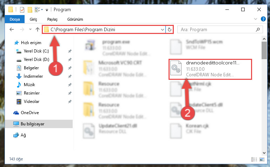The height and width of the screenshot is (167, 270).
Task: Switch to large thumbnails view in status bar
Action: tap(262, 159)
